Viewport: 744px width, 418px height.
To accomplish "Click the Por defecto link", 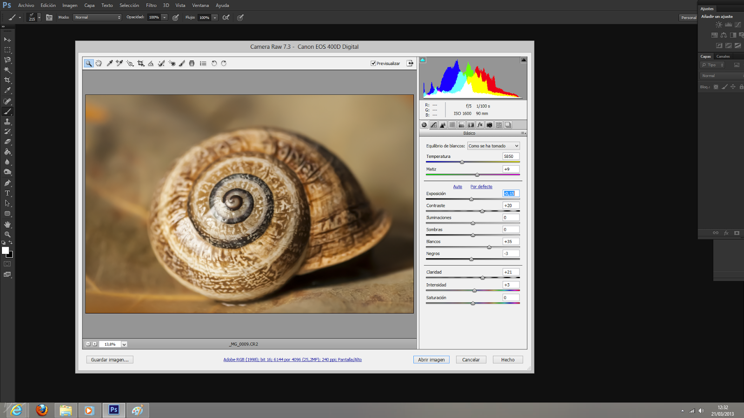I will (481, 187).
